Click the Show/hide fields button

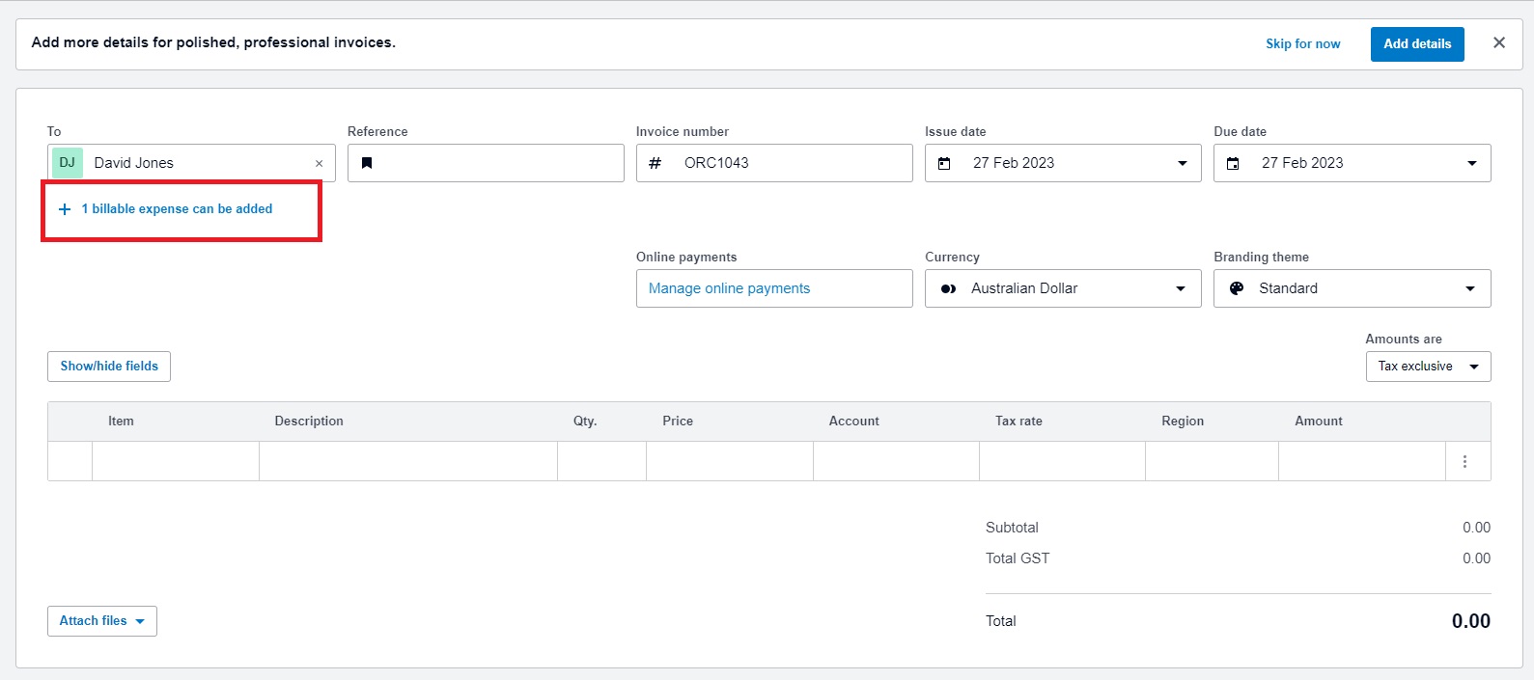point(109,367)
